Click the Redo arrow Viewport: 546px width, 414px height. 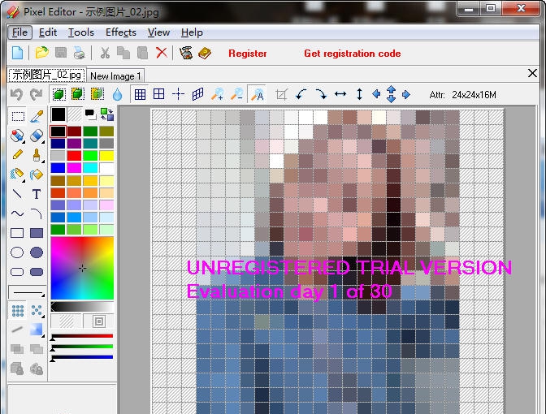tap(37, 94)
